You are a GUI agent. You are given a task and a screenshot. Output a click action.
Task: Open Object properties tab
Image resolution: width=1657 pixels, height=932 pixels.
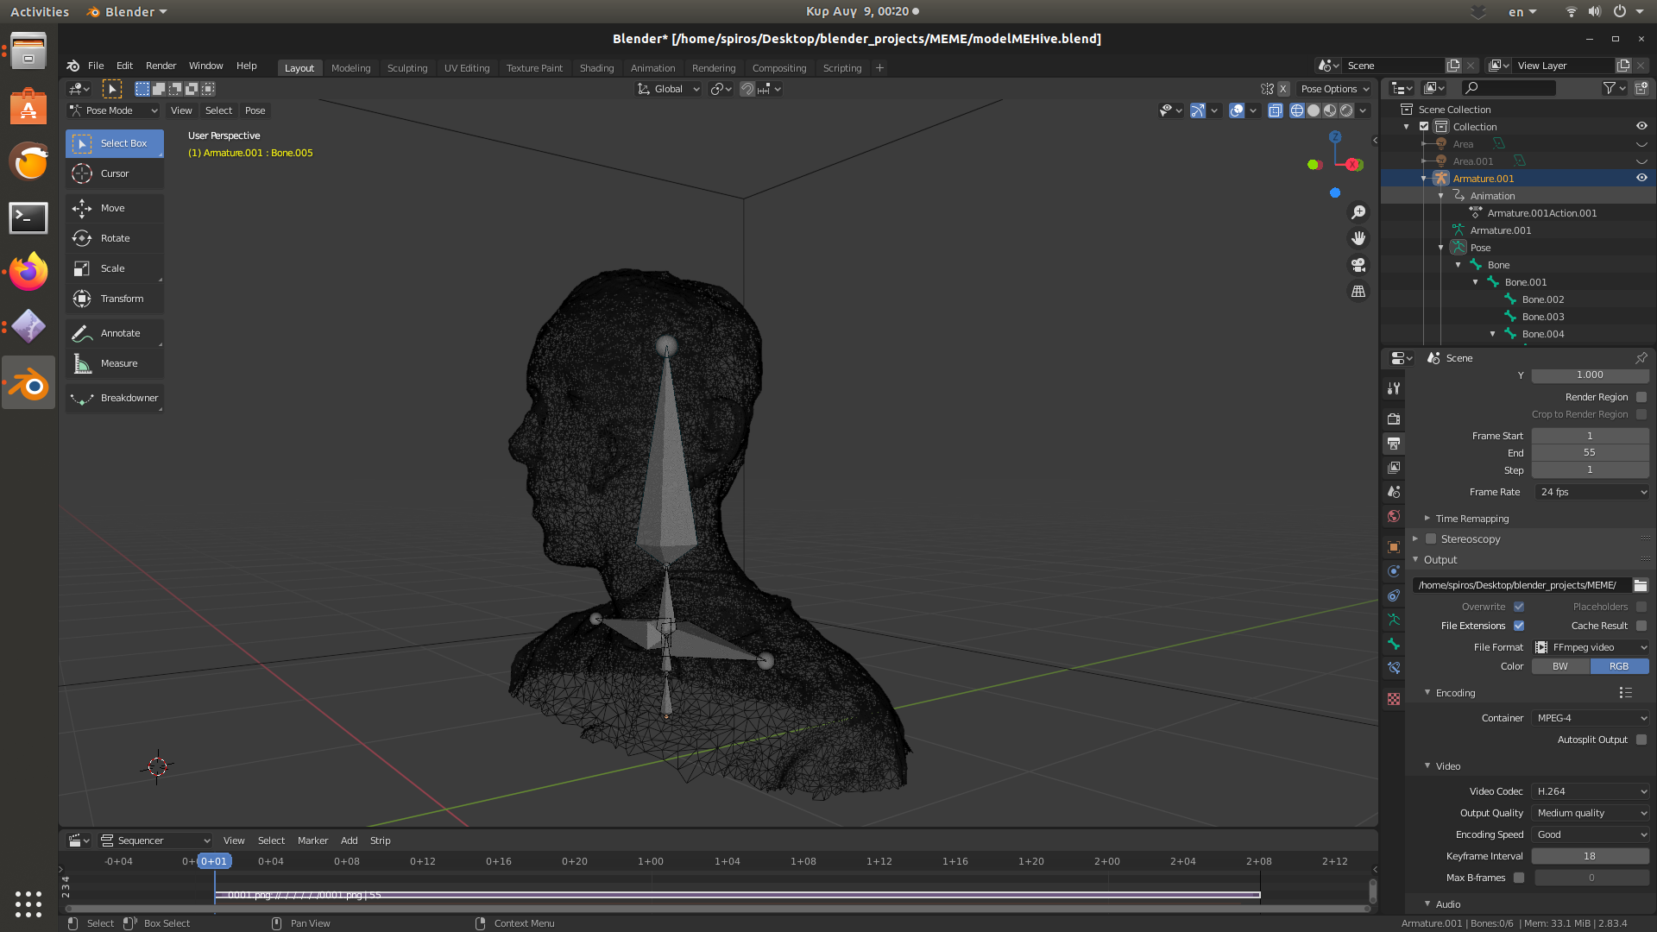click(1394, 547)
